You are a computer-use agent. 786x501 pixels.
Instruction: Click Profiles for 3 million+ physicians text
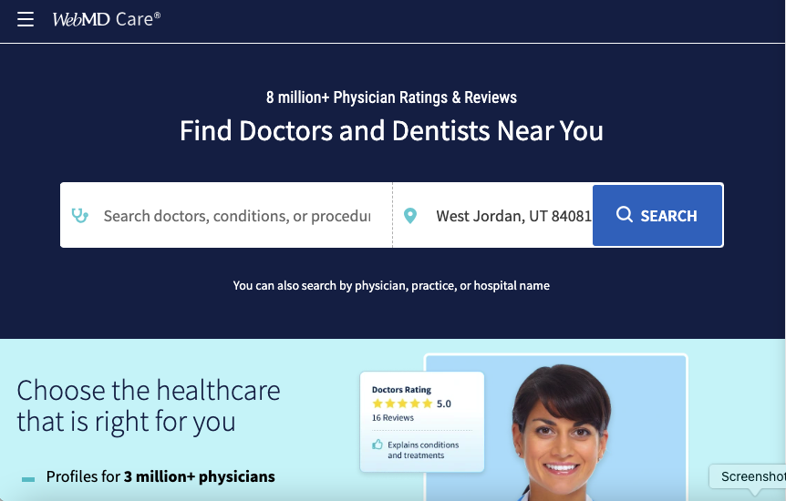160,476
